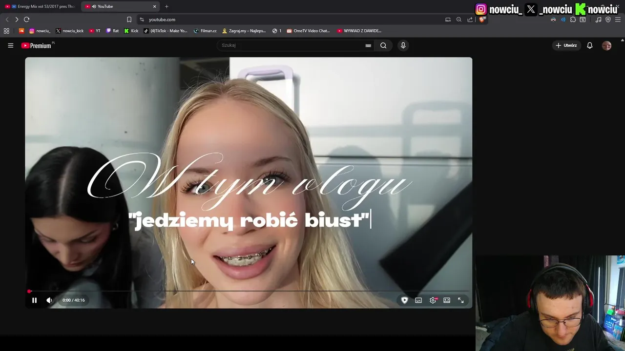Switch the player to theater mode
The height and width of the screenshot is (351, 625).
pyautogui.click(x=447, y=300)
